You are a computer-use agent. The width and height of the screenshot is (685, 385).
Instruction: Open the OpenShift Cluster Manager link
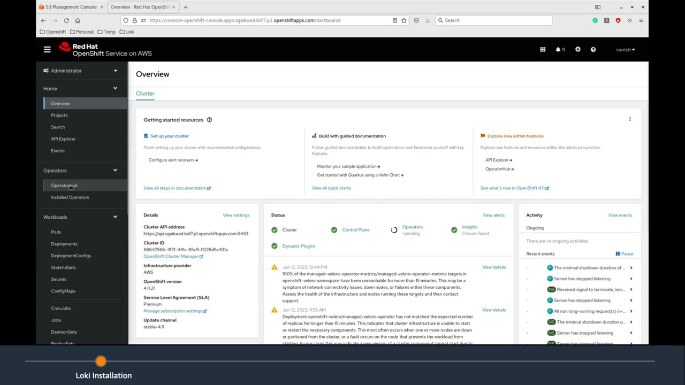(x=173, y=257)
